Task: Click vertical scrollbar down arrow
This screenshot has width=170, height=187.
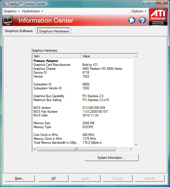Action: click(x=136, y=145)
